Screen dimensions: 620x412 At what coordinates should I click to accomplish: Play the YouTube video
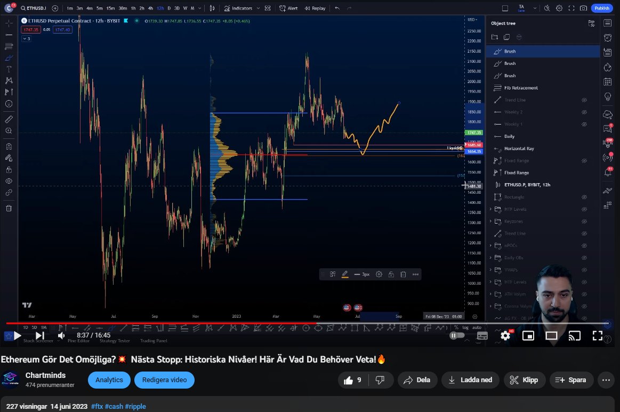pyautogui.click(x=18, y=336)
